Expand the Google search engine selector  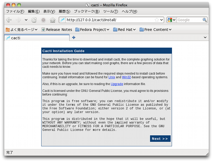tap(172, 20)
